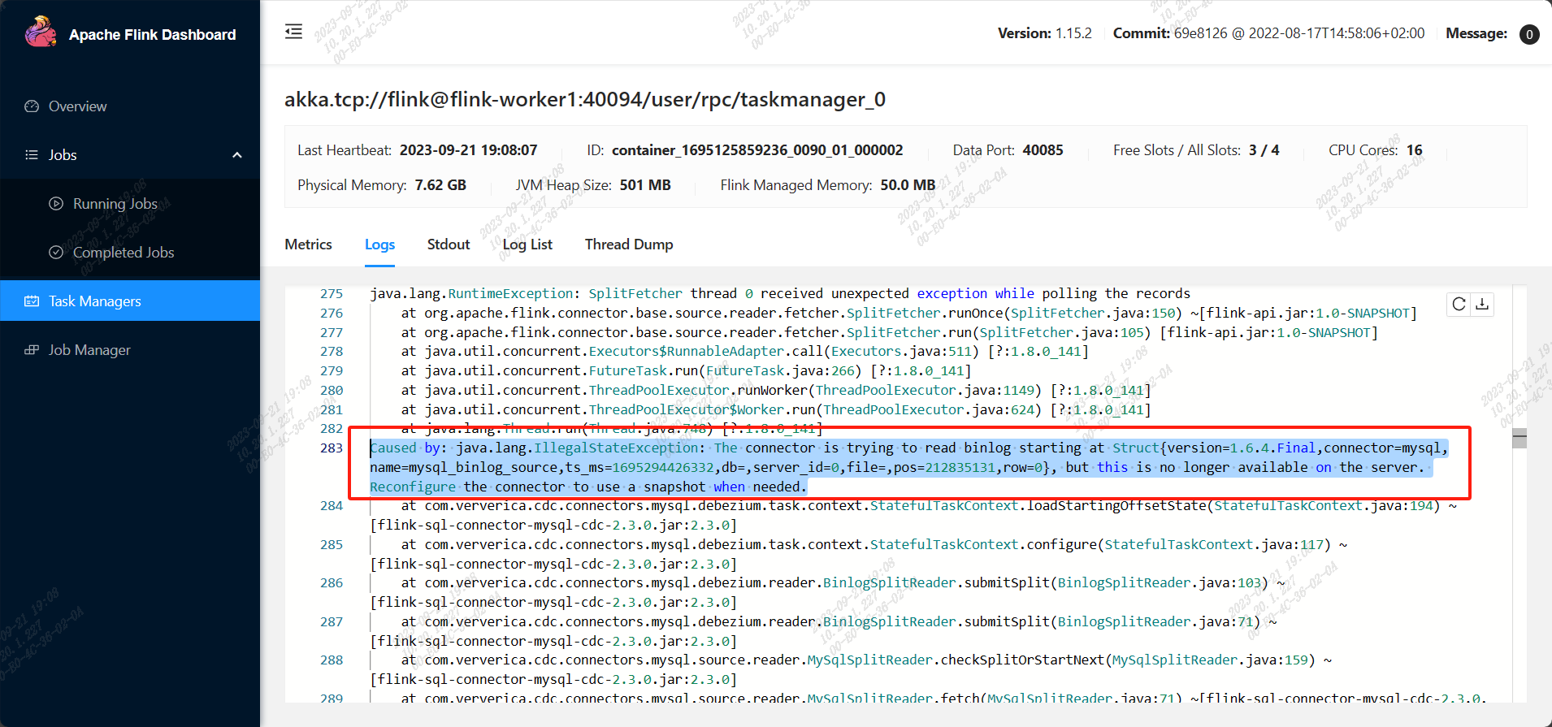Image resolution: width=1552 pixels, height=727 pixels.
Task: Reload the logs with the refresh icon
Action: point(1459,304)
